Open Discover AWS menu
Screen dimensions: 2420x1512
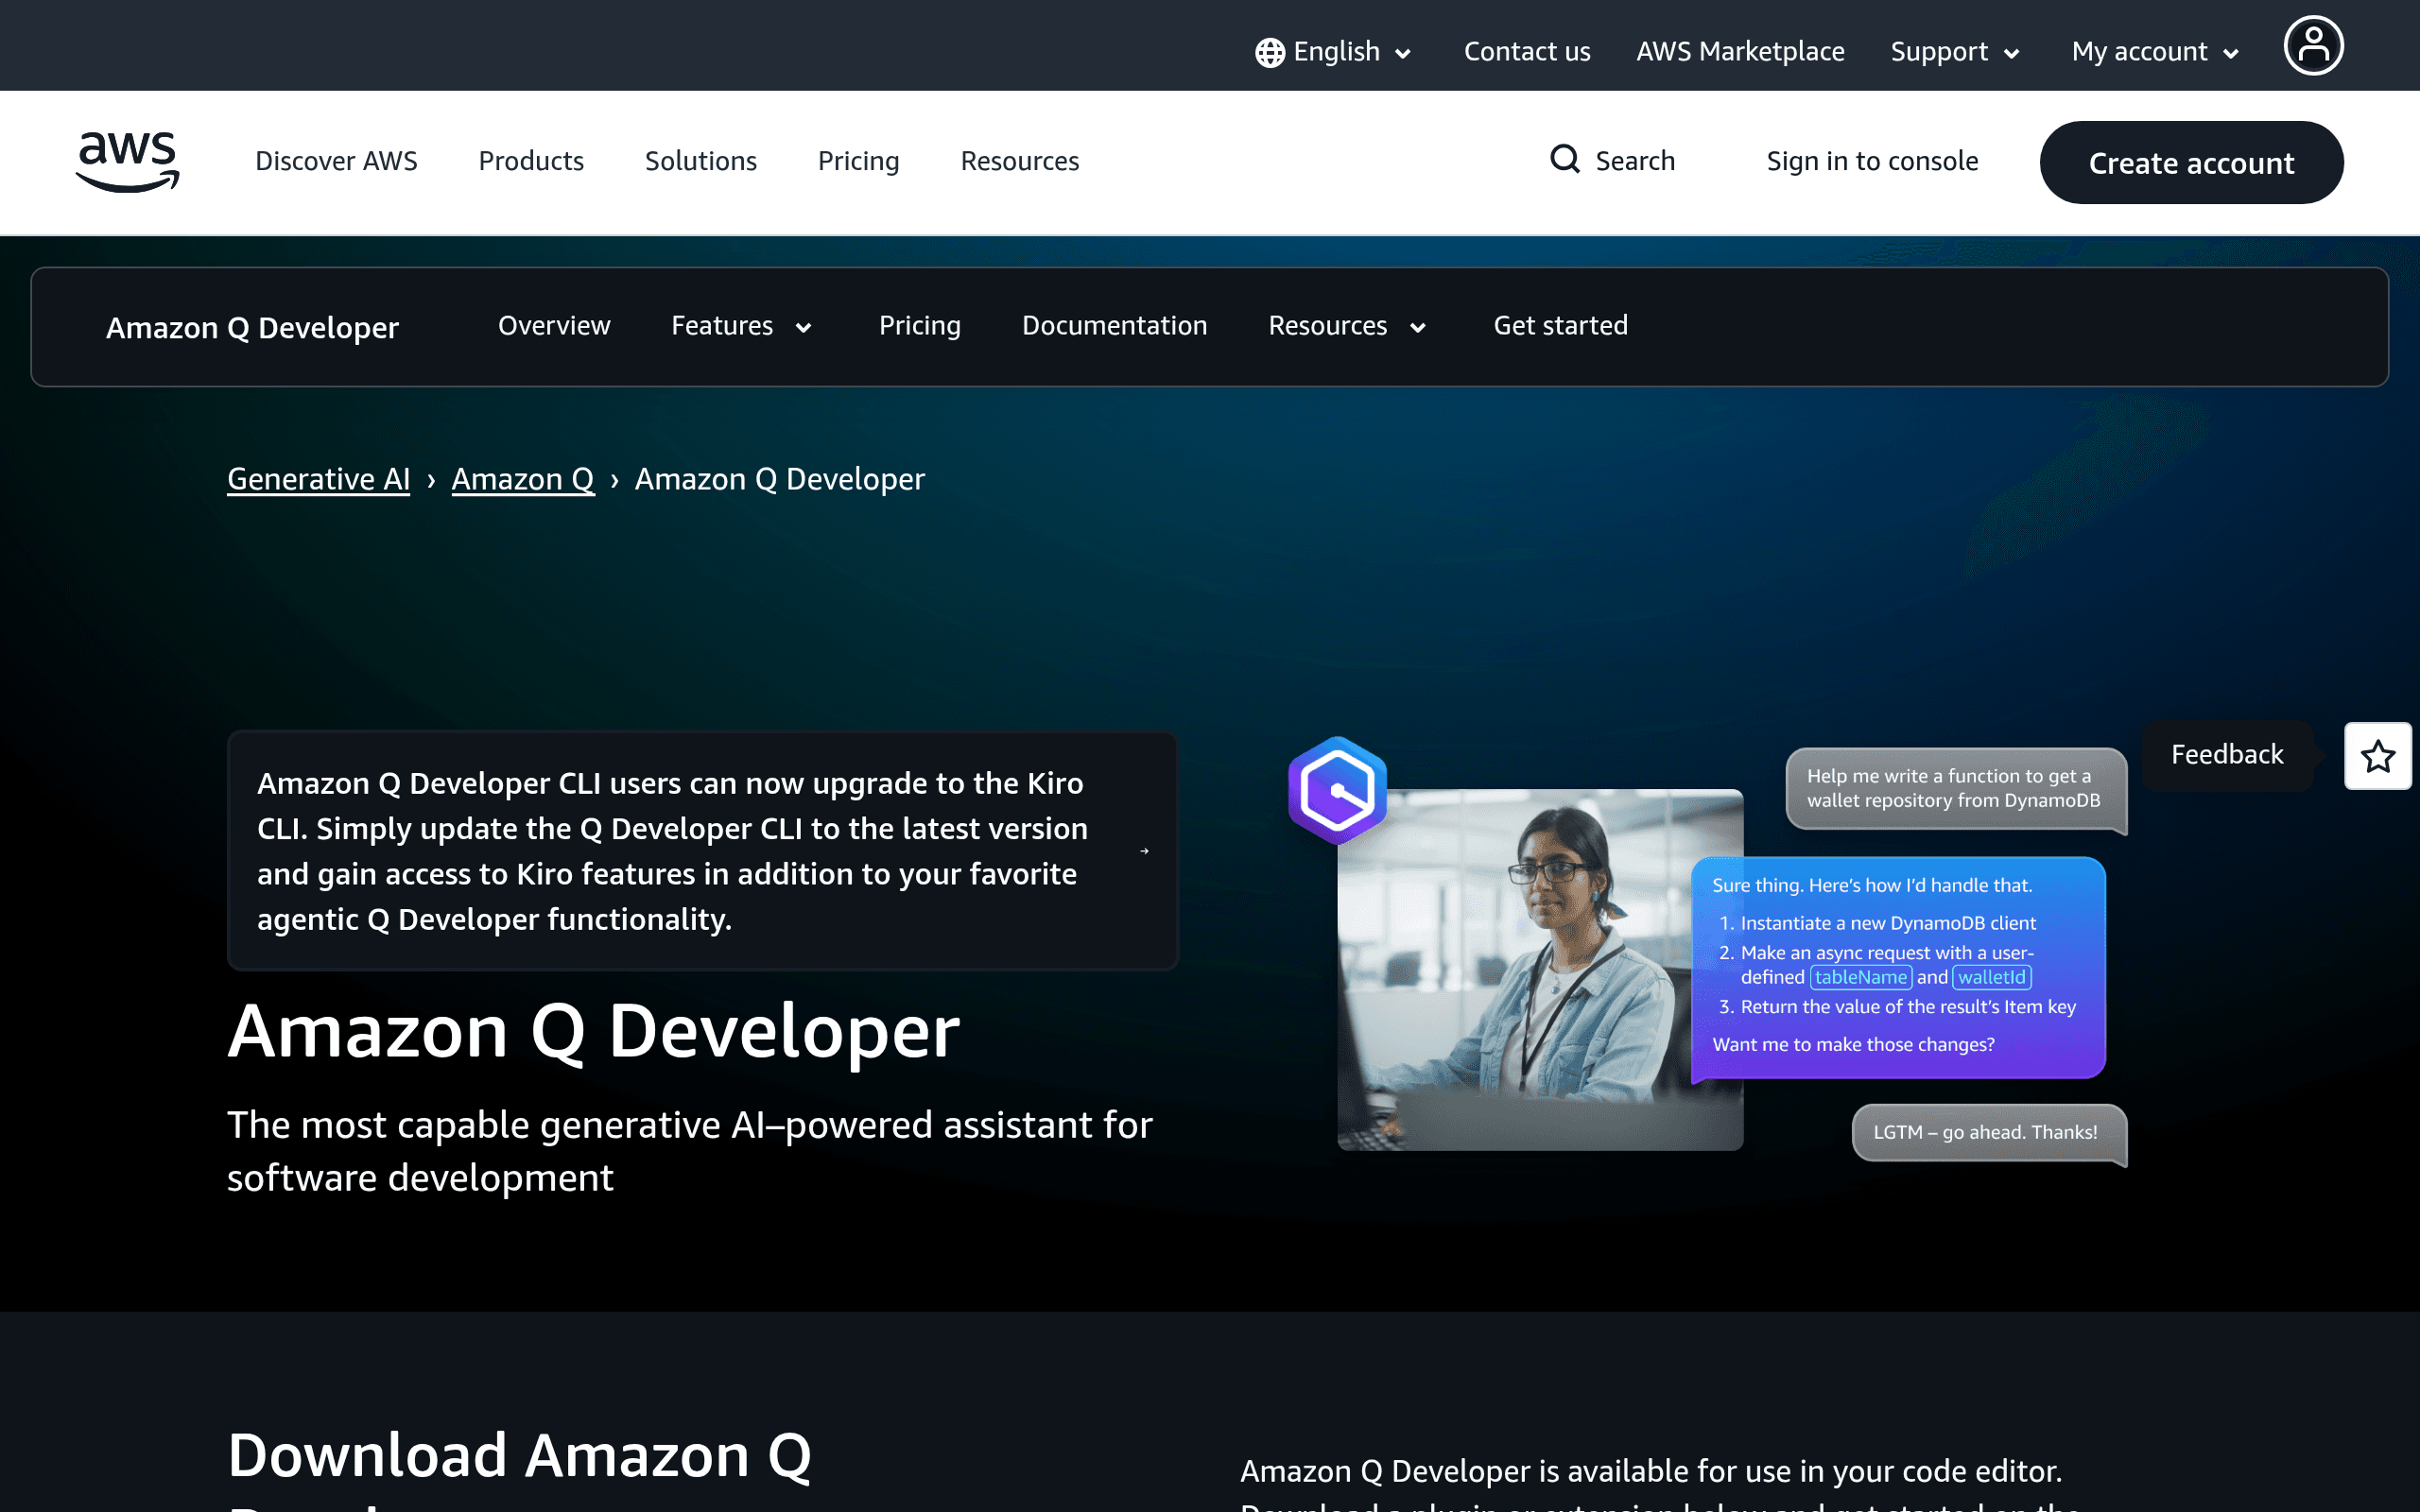tap(336, 161)
